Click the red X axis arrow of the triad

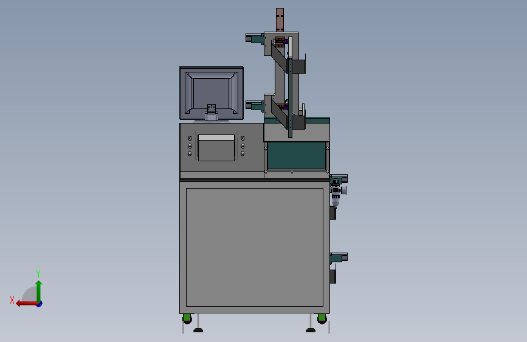(26, 304)
